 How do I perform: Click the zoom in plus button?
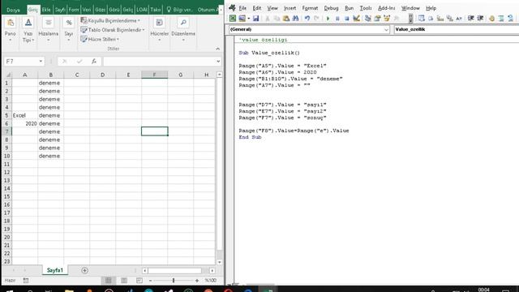click(x=197, y=281)
